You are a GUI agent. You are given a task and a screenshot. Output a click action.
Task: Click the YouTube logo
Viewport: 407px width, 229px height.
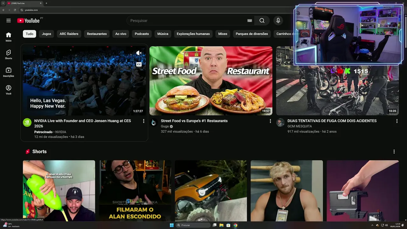[28, 21]
